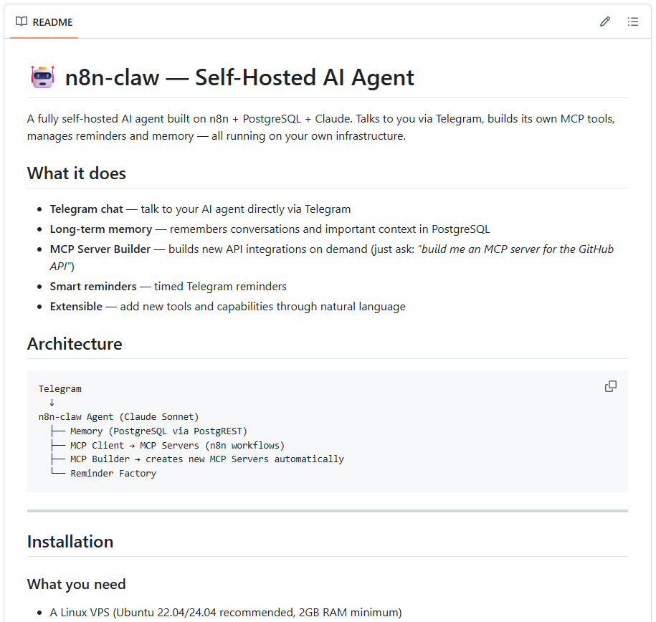Click the 'What you need' subheading

tap(76, 584)
